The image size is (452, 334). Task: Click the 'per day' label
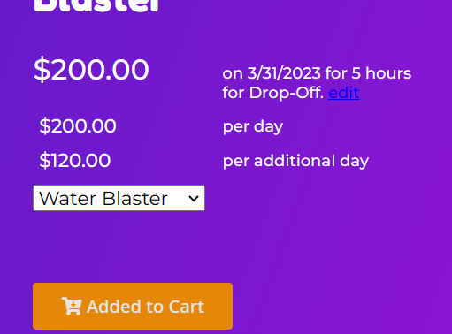(x=253, y=127)
